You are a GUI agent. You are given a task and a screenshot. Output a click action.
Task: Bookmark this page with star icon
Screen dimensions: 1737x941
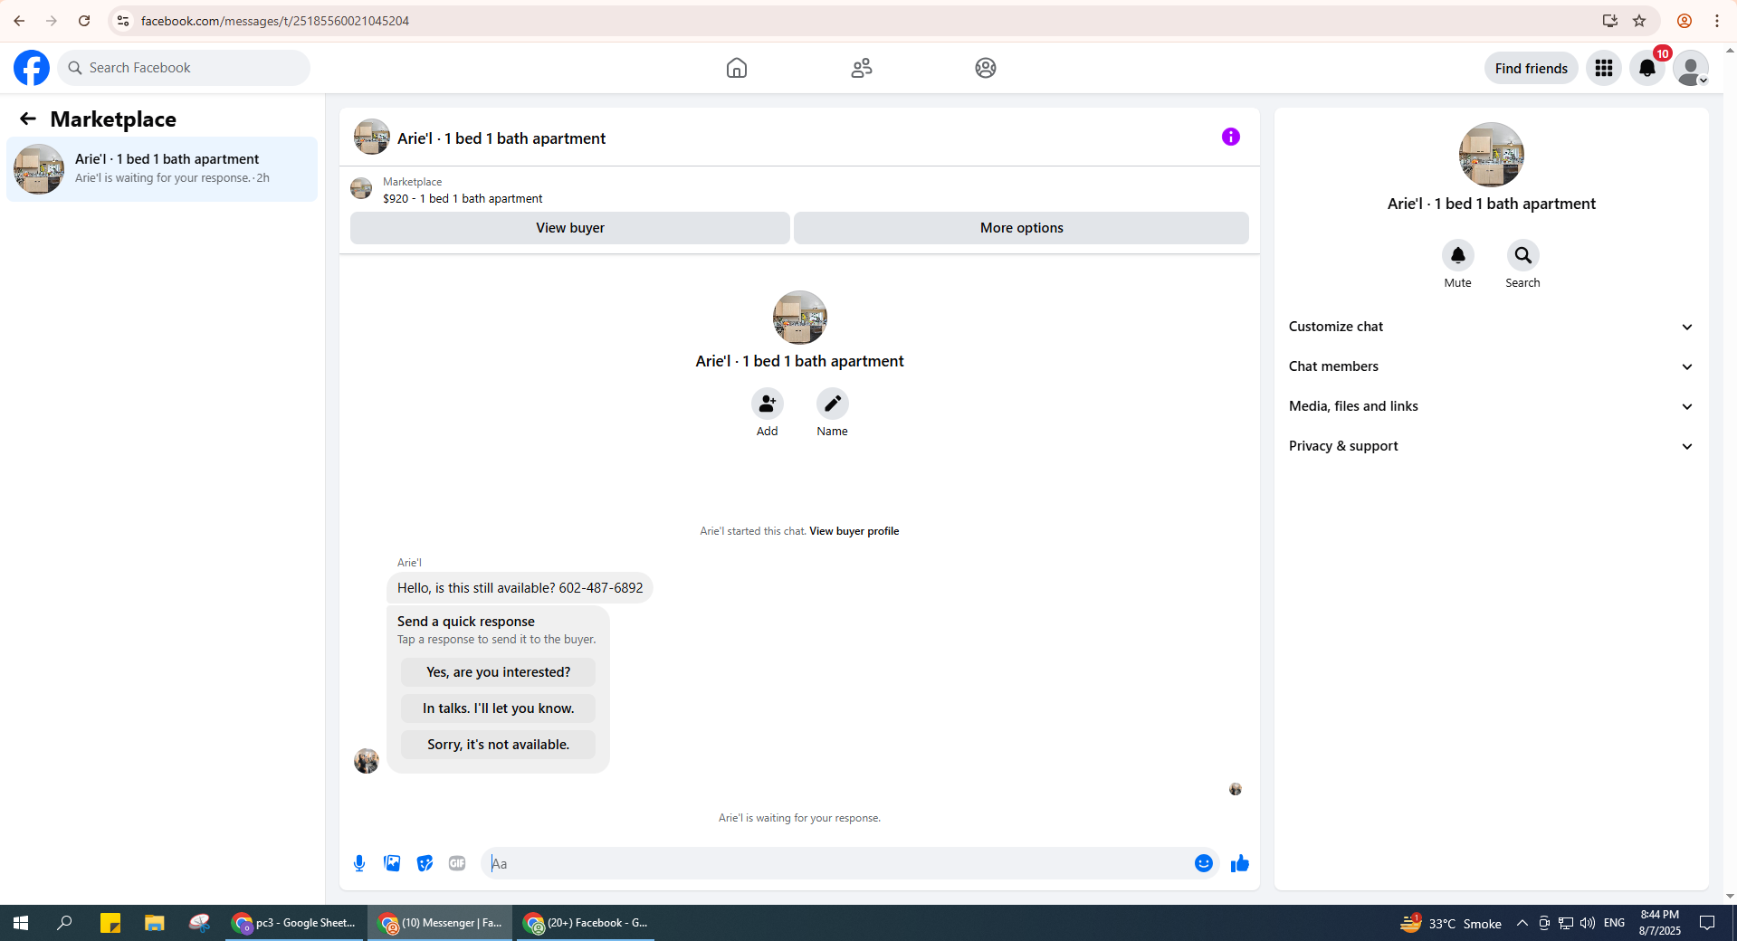tap(1639, 21)
